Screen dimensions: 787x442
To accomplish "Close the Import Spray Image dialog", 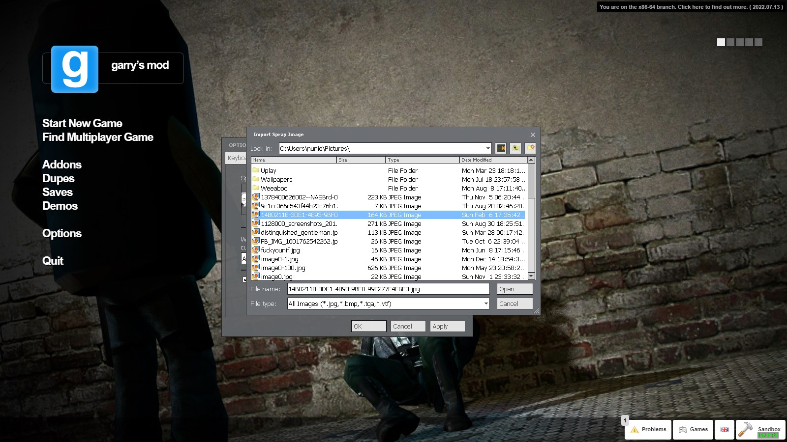I will 533,135.
